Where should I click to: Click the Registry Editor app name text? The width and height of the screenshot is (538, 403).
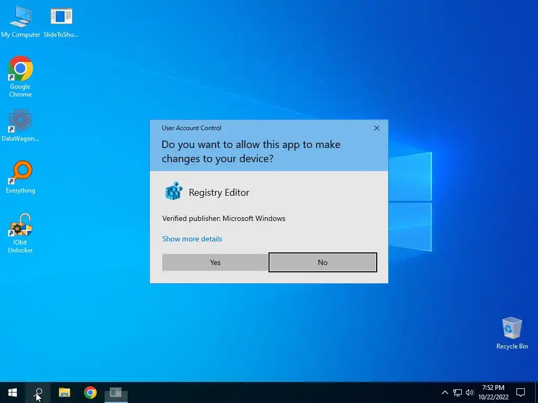(219, 193)
